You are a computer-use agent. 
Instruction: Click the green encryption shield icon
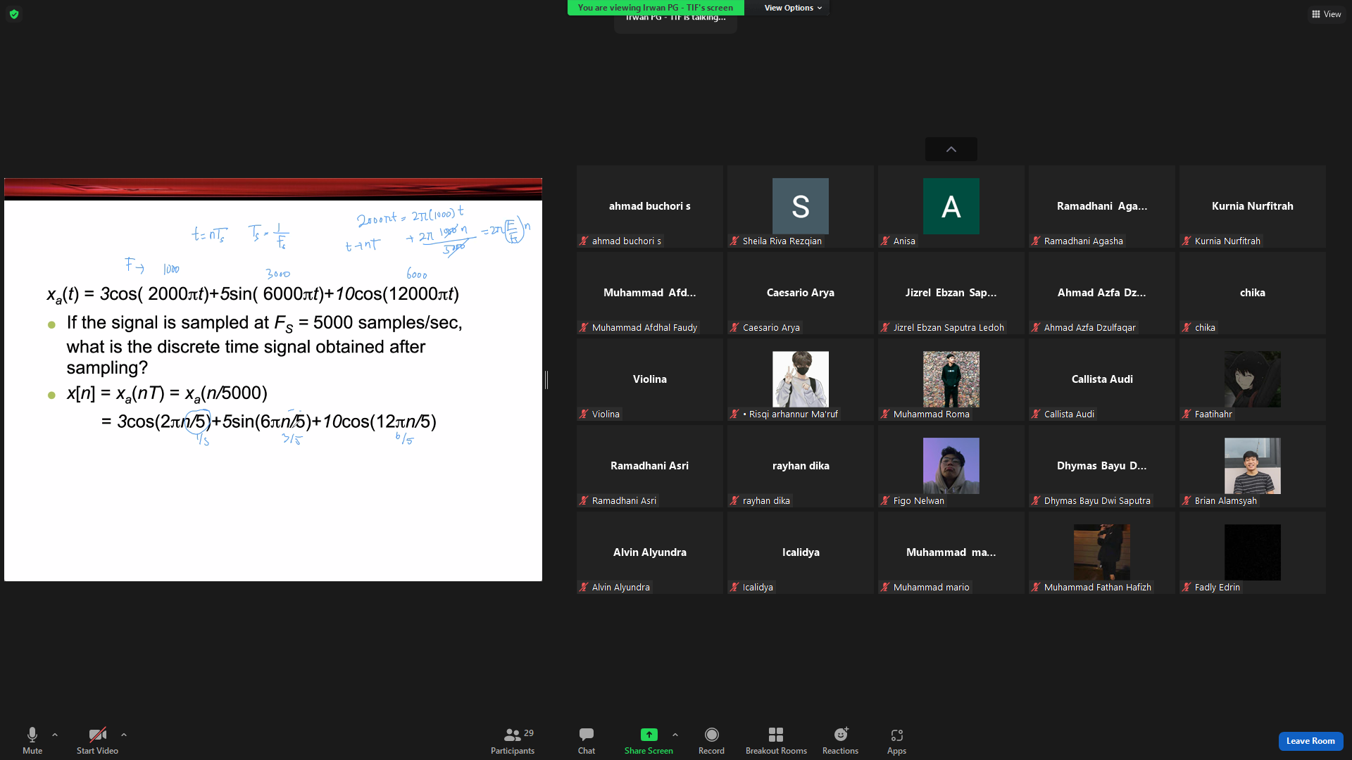pyautogui.click(x=14, y=14)
